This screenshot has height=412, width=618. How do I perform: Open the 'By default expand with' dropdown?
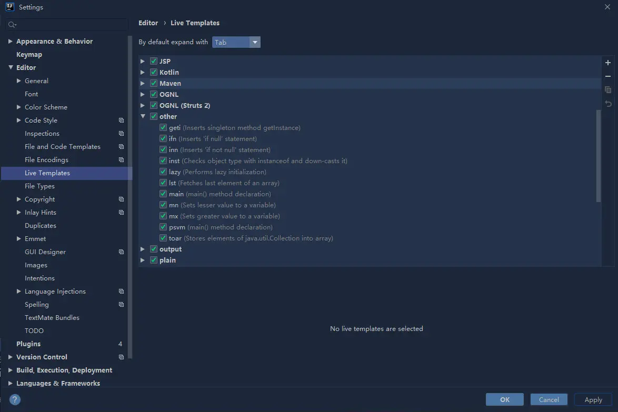pos(255,42)
